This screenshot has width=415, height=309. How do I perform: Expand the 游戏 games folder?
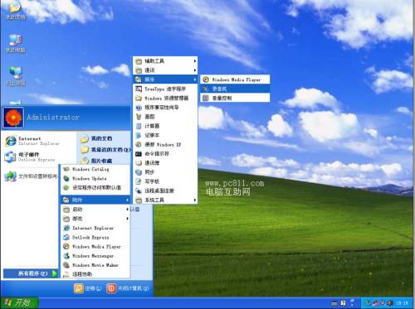click(x=95, y=219)
